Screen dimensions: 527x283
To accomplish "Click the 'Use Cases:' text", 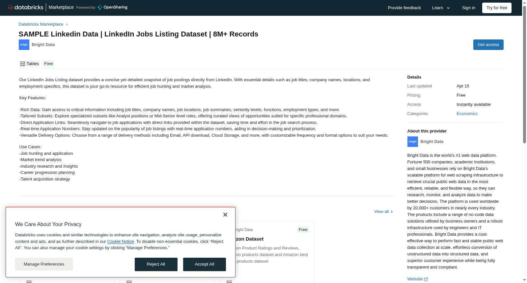I will pos(30,147).
